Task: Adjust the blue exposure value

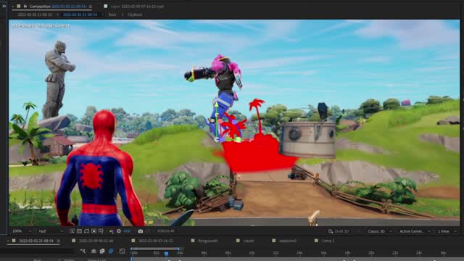Action: (127, 231)
